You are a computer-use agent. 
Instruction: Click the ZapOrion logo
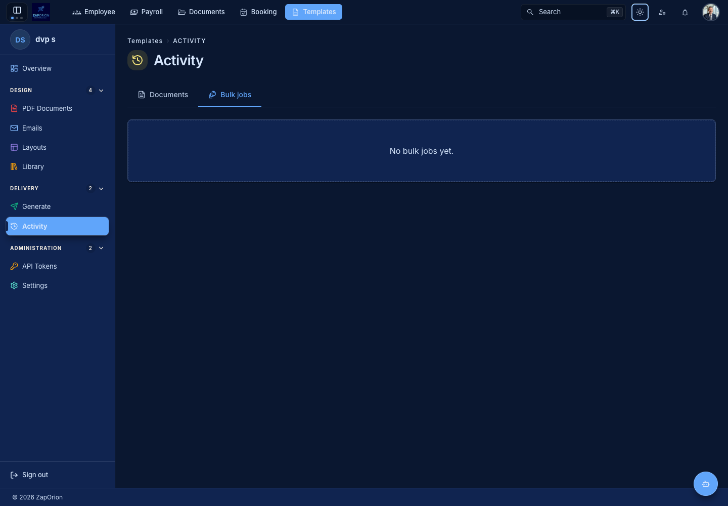tap(41, 12)
